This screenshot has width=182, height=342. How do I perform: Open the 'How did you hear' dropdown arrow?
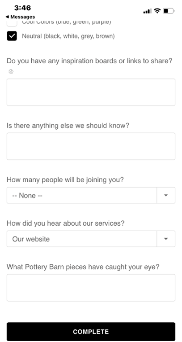coord(166,239)
